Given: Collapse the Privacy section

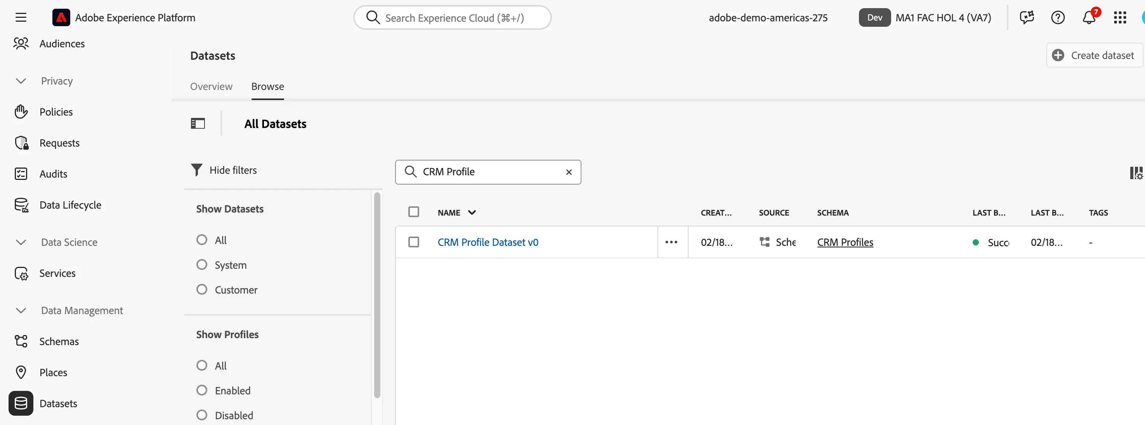Looking at the screenshot, I should [x=21, y=81].
